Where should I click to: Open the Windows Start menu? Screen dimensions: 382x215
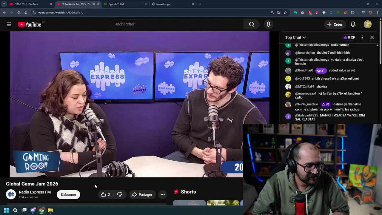coord(6,210)
